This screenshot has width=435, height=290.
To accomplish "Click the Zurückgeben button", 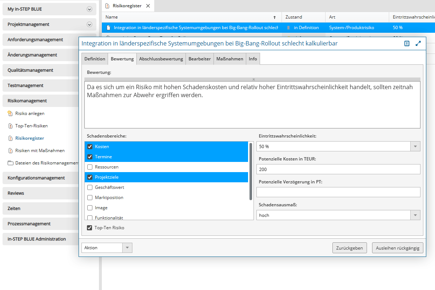I will point(349,248).
